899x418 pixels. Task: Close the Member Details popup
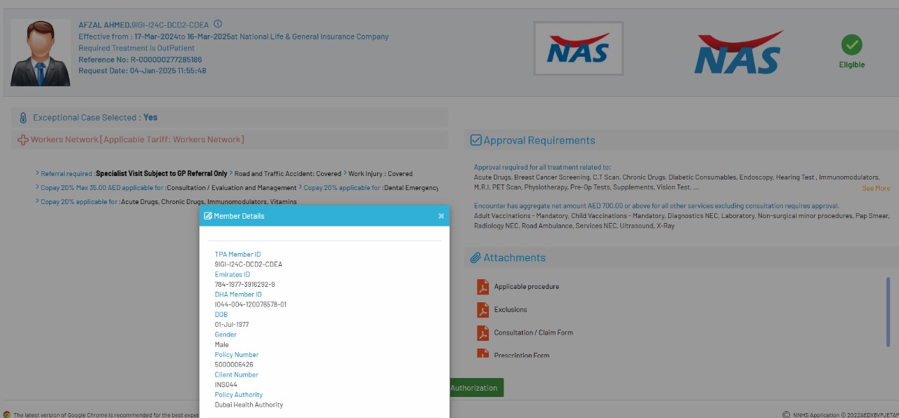[441, 216]
